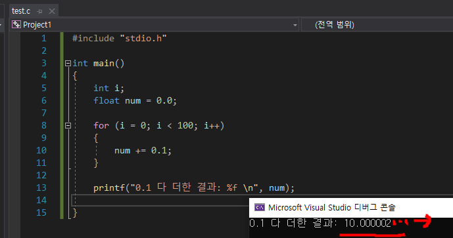Collapse the for loop block
453x238 pixels.
pos(68,125)
